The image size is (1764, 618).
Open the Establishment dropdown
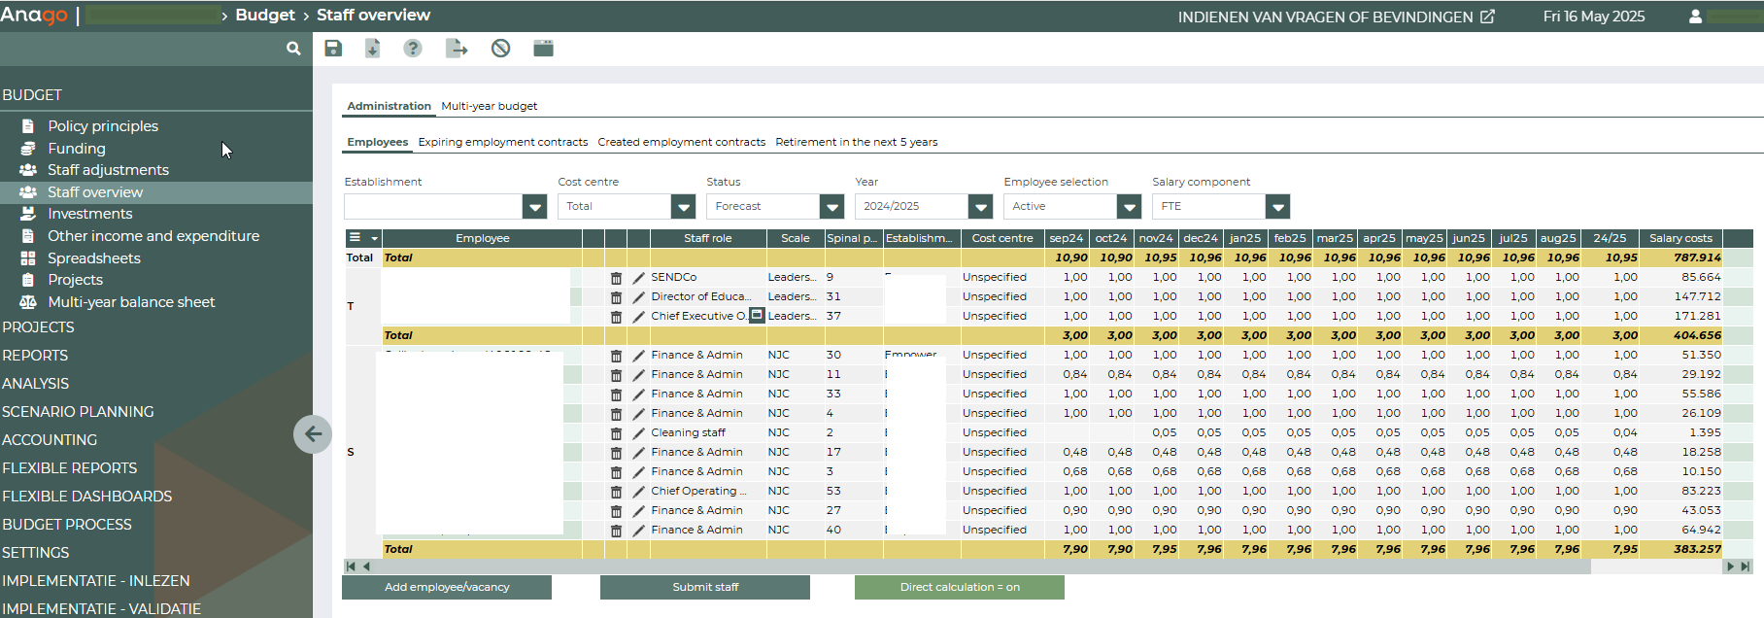[534, 206]
